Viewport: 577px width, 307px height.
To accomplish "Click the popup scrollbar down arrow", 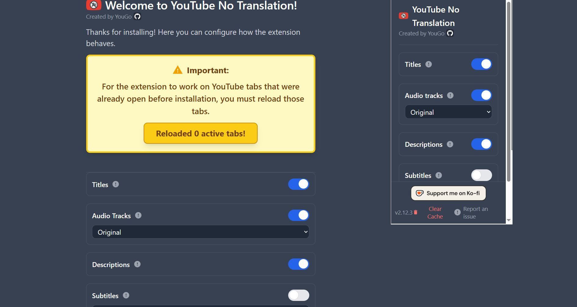I will [x=509, y=220].
